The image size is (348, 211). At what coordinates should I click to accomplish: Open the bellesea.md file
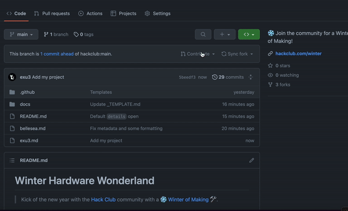coord(32,129)
